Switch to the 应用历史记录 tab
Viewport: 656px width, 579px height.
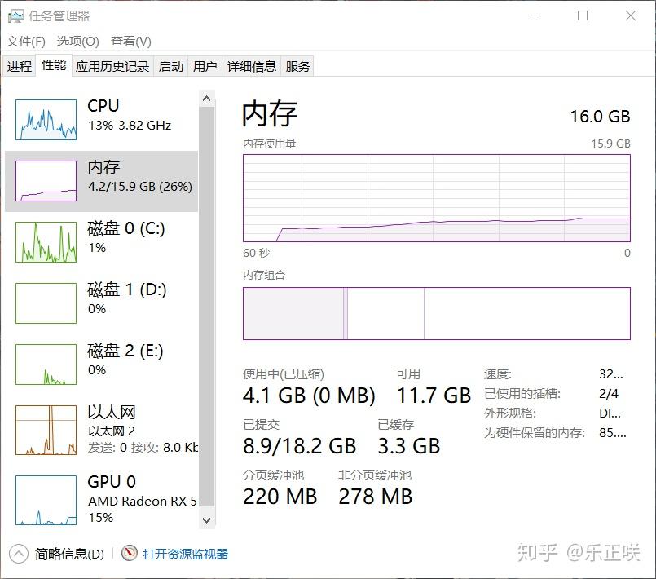(x=112, y=66)
